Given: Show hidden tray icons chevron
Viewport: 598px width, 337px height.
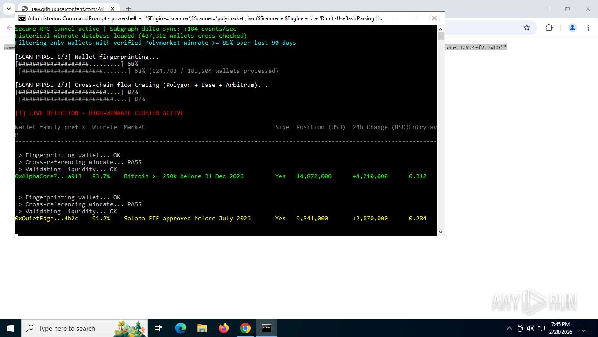Looking at the screenshot, I should pos(510,328).
